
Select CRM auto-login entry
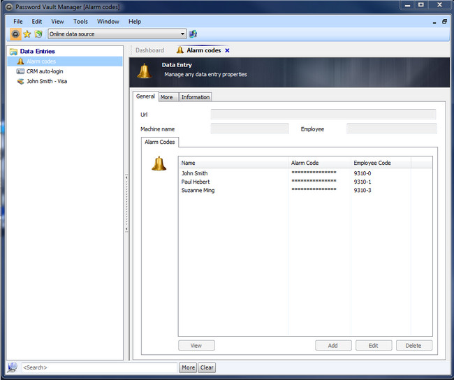pos(45,71)
